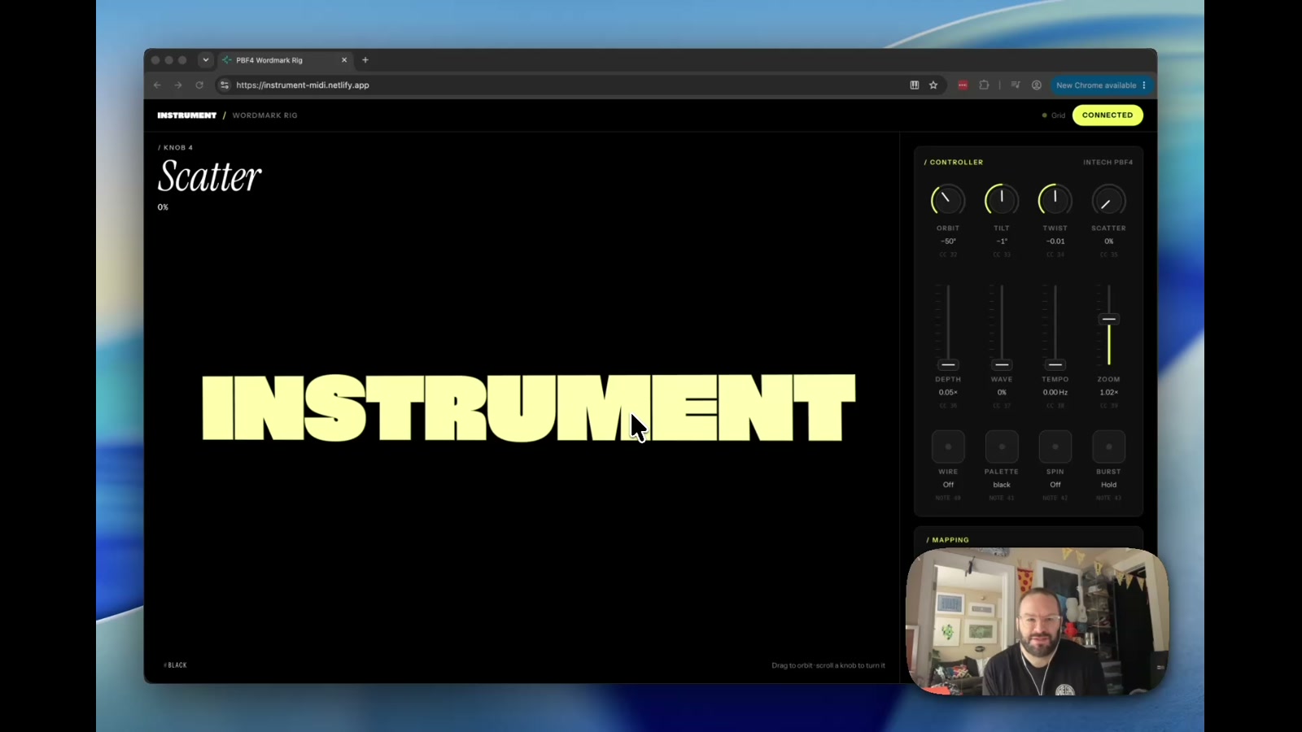Click the address bar URL
Image resolution: width=1302 pixels, height=732 pixels.
tap(303, 85)
